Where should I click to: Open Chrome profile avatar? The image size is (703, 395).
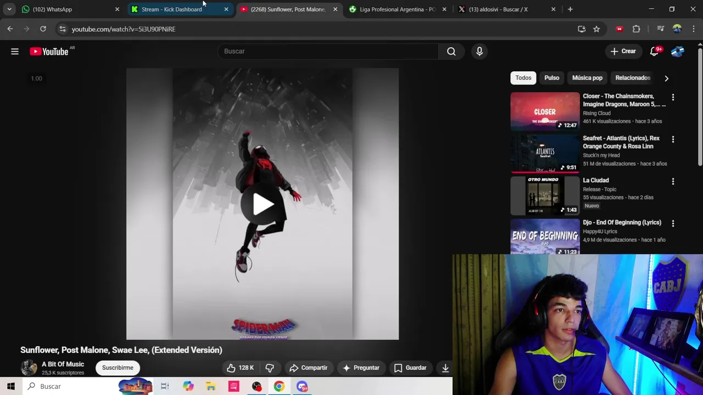tap(677, 29)
